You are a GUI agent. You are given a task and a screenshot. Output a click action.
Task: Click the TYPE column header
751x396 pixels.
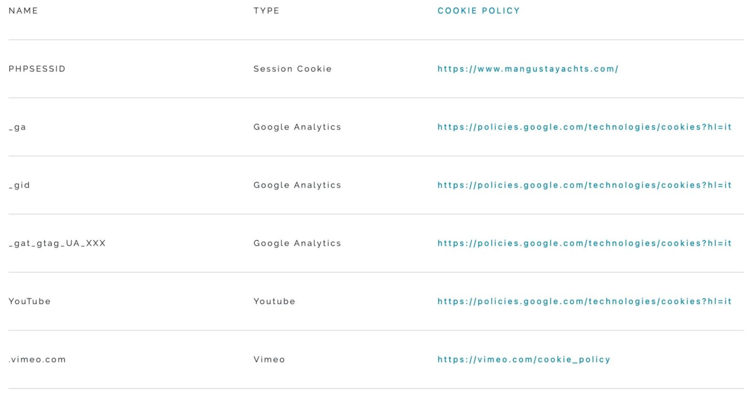pos(266,11)
